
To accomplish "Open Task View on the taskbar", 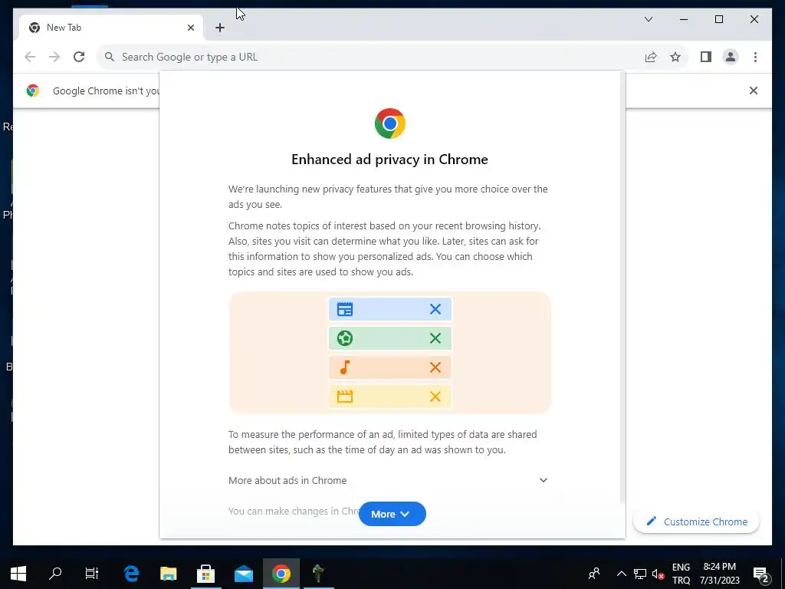I will click(92, 574).
